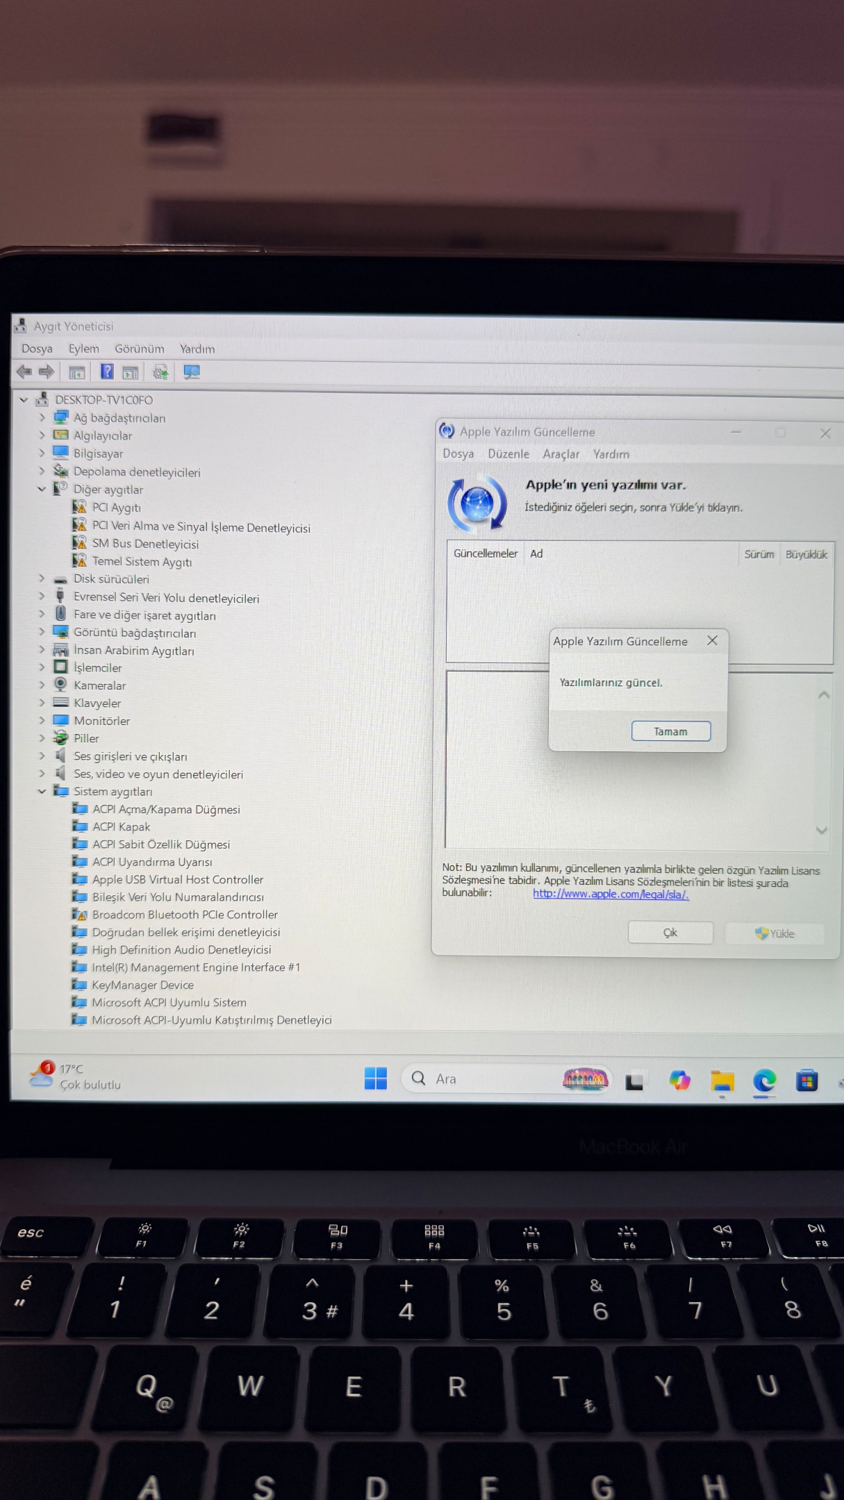
Task: Click the Sürüm column header
Action: [759, 554]
